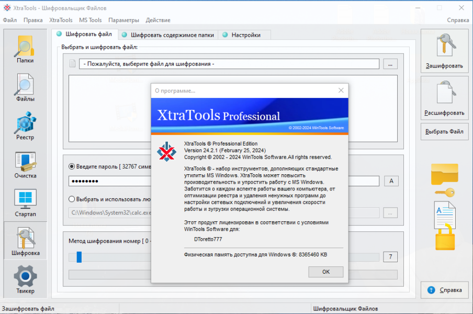Screen dimensions: 473x314
Task: Click the DToretto777 licensee name
Action: click(x=208, y=239)
